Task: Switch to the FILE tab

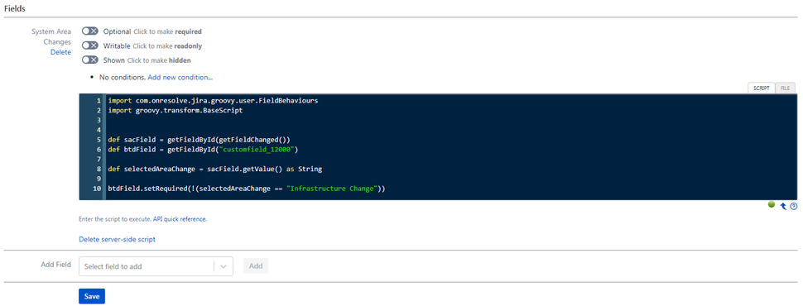Action: (x=785, y=88)
